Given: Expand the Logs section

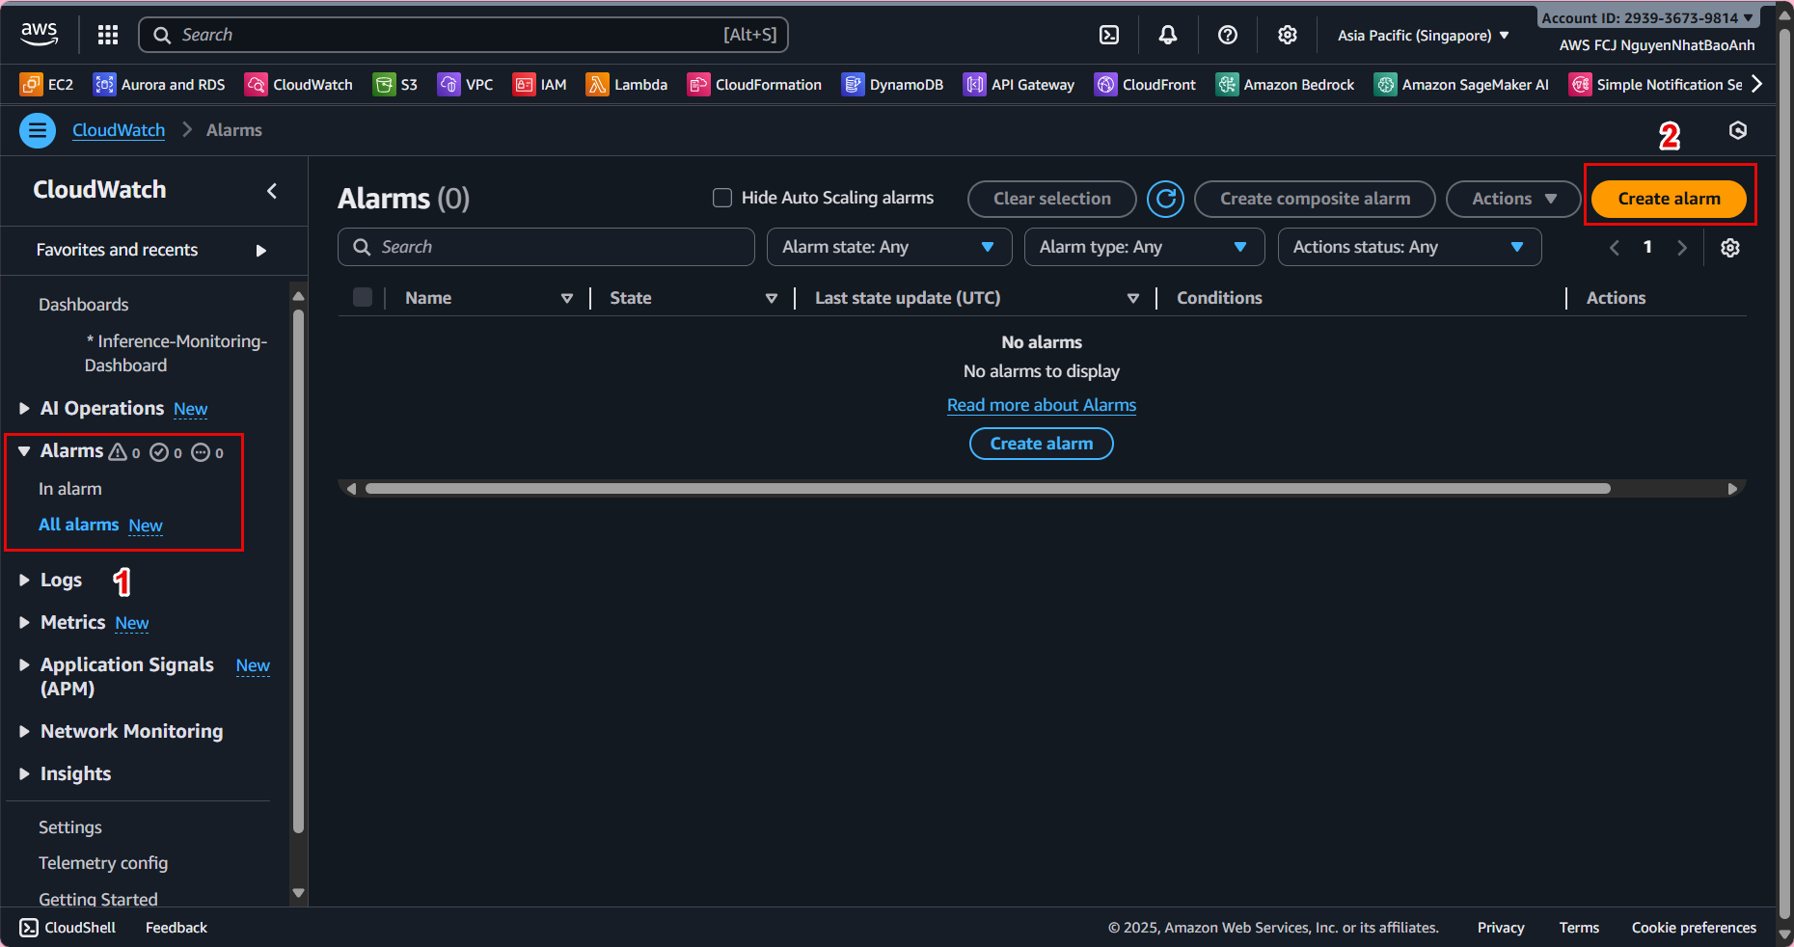Looking at the screenshot, I should point(24,580).
